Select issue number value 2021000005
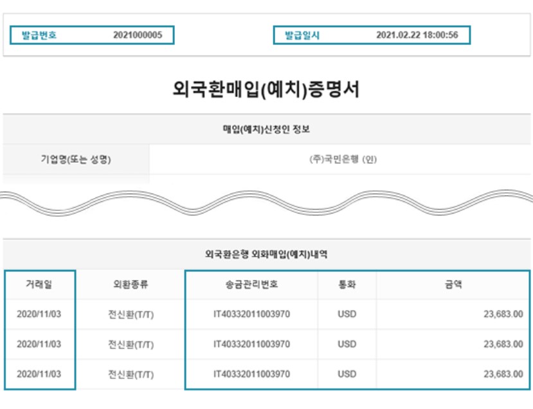The width and height of the screenshot is (533, 409). pyautogui.click(x=138, y=35)
